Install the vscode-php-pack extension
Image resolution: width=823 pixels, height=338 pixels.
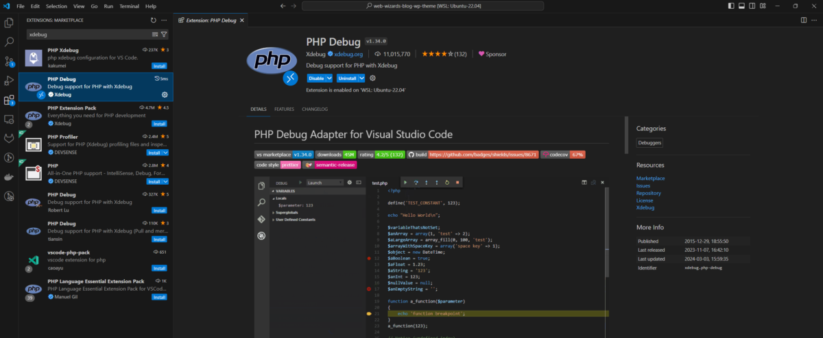point(159,268)
